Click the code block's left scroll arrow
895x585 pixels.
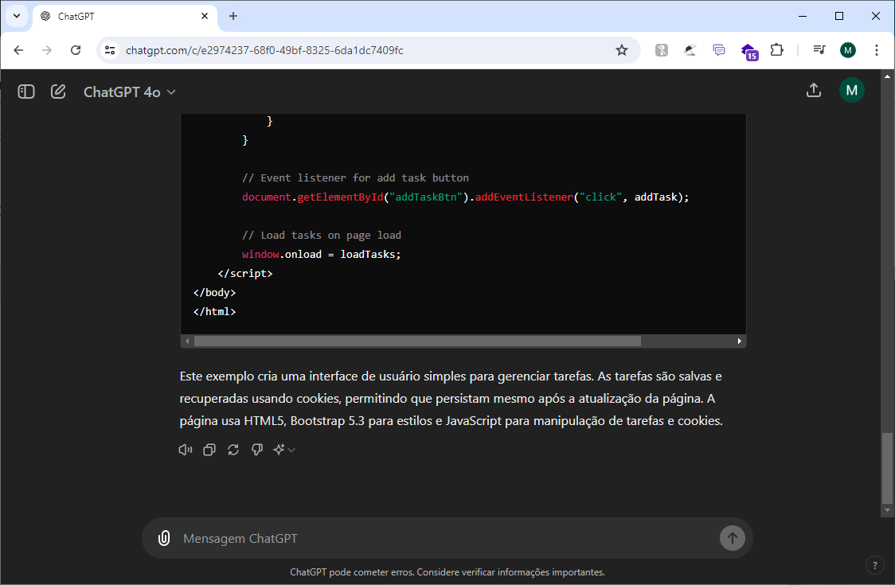pyautogui.click(x=187, y=341)
